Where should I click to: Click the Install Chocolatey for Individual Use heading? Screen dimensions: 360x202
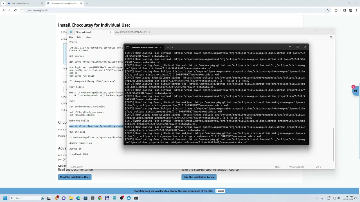click(94, 25)
